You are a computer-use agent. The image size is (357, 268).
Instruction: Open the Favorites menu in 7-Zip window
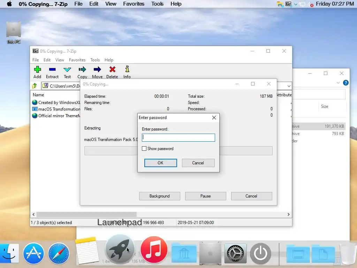(77, 60)
